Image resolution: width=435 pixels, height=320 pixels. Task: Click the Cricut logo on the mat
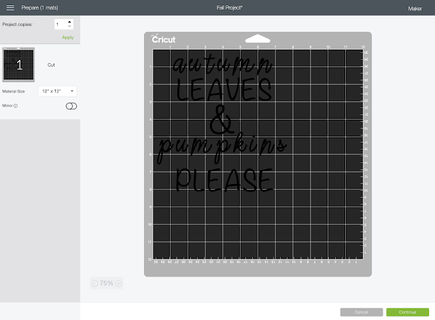163,39
